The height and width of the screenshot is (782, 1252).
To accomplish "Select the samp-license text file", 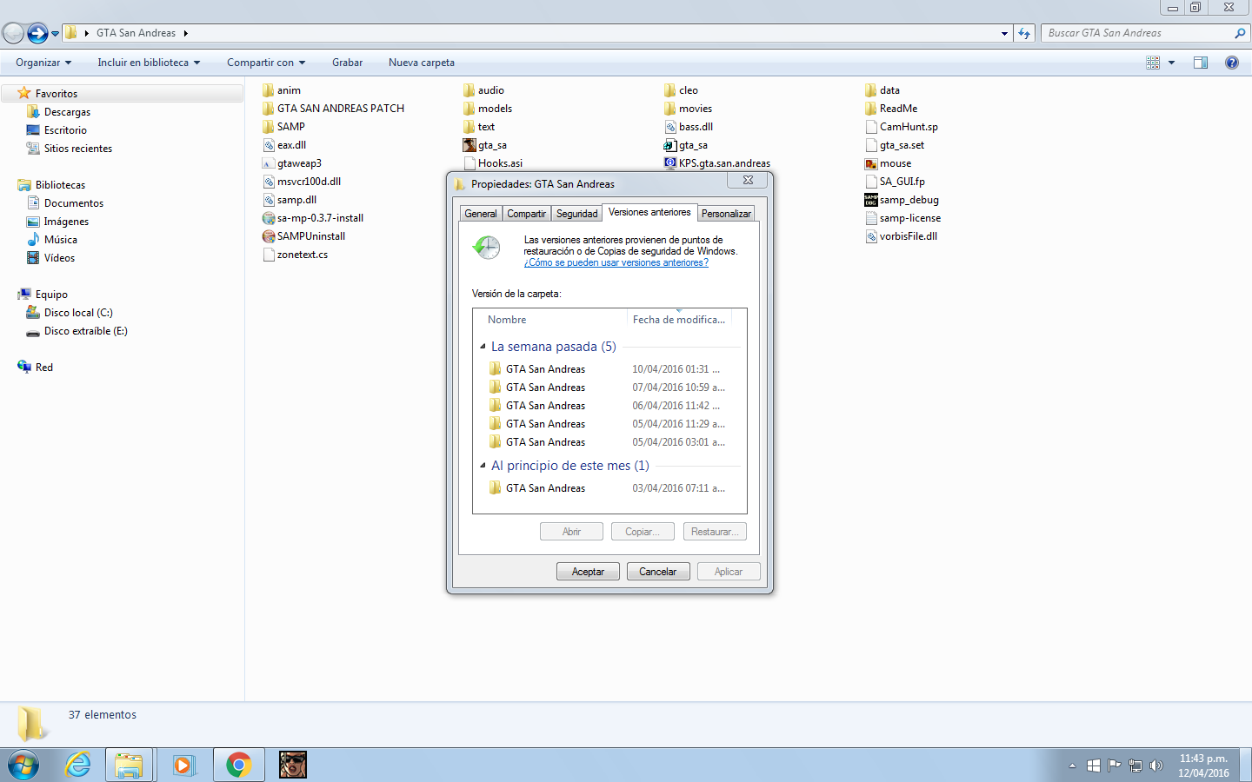I will click(x=902, y=218).
